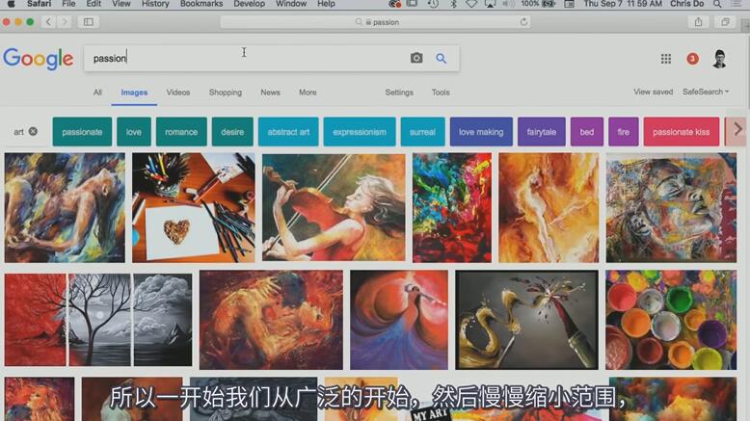Screen dimensions: 750x421
Task: Open the red notifications badge
Action: [x=692, y=59]
